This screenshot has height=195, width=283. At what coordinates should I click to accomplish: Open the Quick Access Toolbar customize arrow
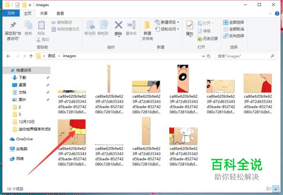pos(30,5)
